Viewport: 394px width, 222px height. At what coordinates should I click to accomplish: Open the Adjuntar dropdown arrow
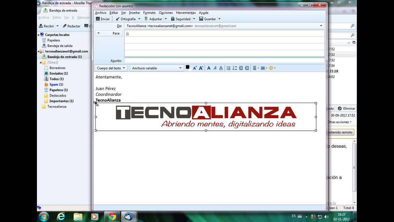pyautogui.click(x=165, y=19)
